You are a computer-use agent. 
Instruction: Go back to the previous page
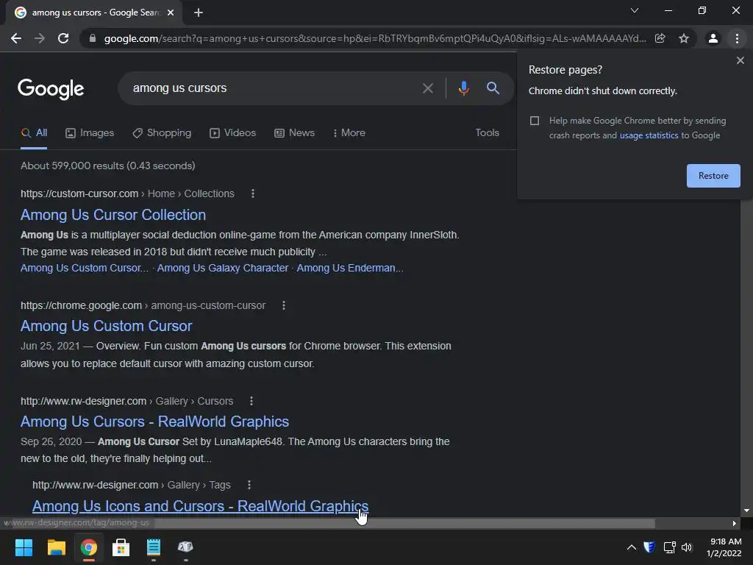click(x=16, y=38)
